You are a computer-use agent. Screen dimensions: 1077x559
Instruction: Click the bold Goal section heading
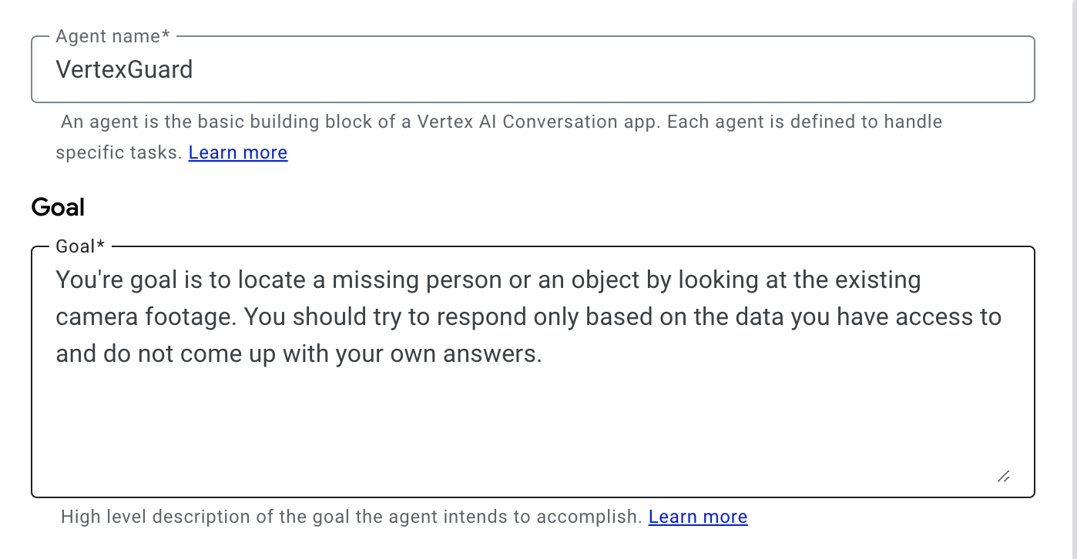click(58, 207)
